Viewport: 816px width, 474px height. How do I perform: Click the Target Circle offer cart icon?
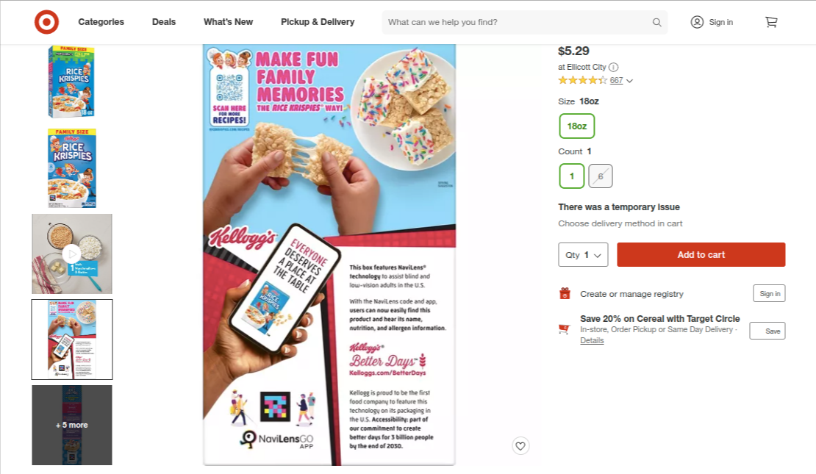[564, 328]
